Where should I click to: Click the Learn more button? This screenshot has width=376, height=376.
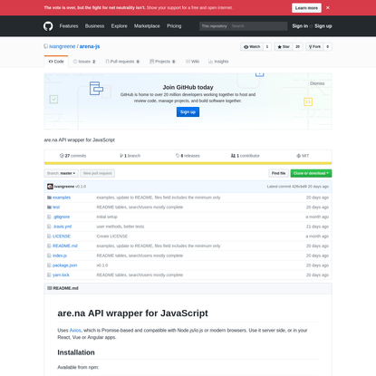pyautogui.click(x=306, y=8)
